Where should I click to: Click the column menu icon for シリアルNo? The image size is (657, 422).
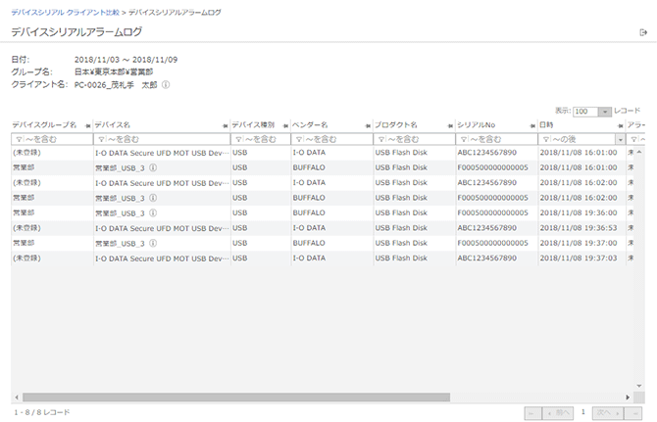point(530,126)
